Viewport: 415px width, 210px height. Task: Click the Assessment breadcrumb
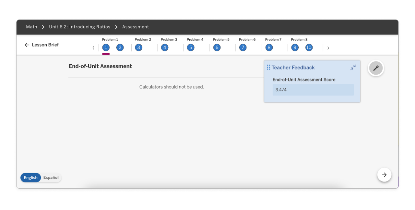136,27
